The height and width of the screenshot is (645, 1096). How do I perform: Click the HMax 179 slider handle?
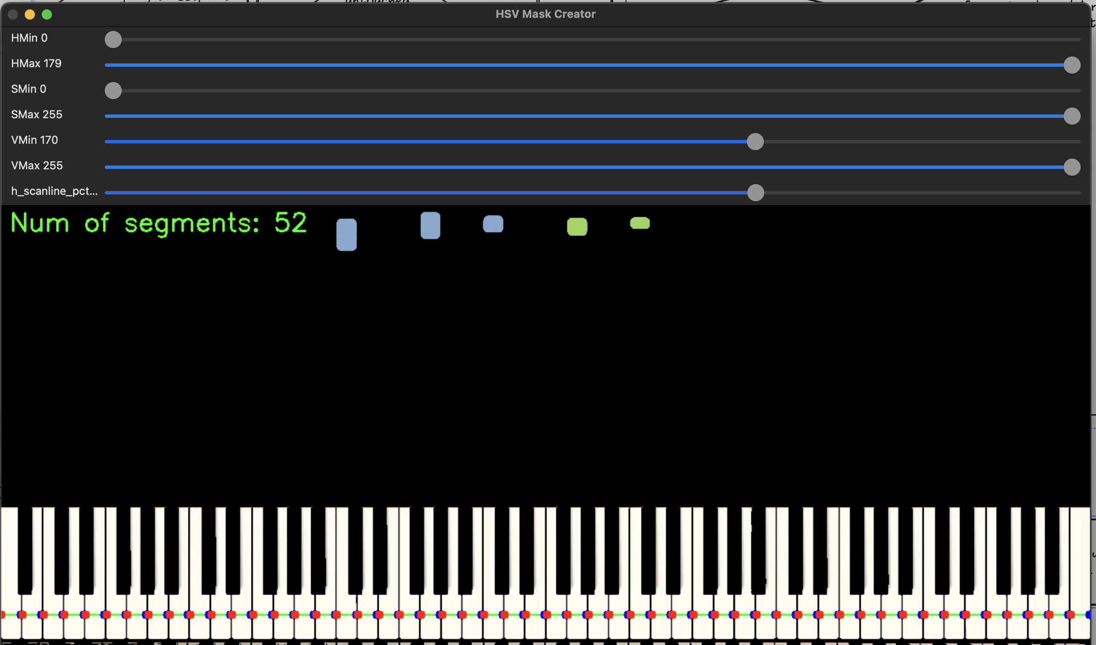(x=1072, y=65)
